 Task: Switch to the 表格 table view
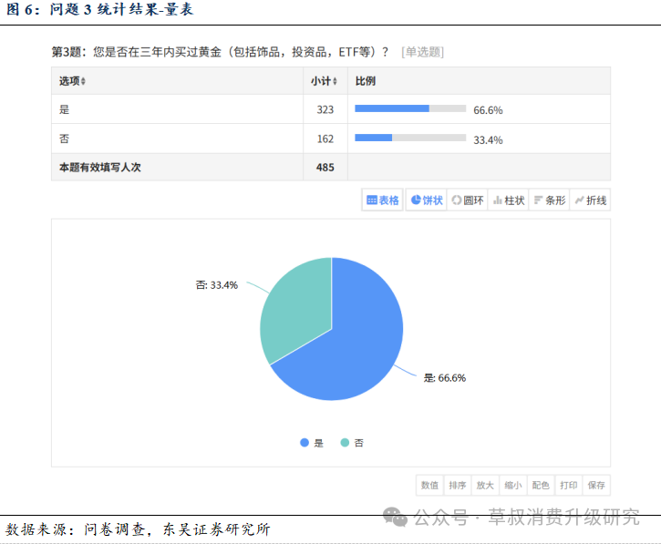point(382,200)
